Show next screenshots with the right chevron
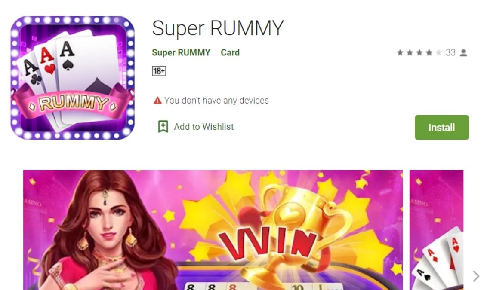Image resolution: width=484 pixels, height=290 pixels. pos(476,276)
